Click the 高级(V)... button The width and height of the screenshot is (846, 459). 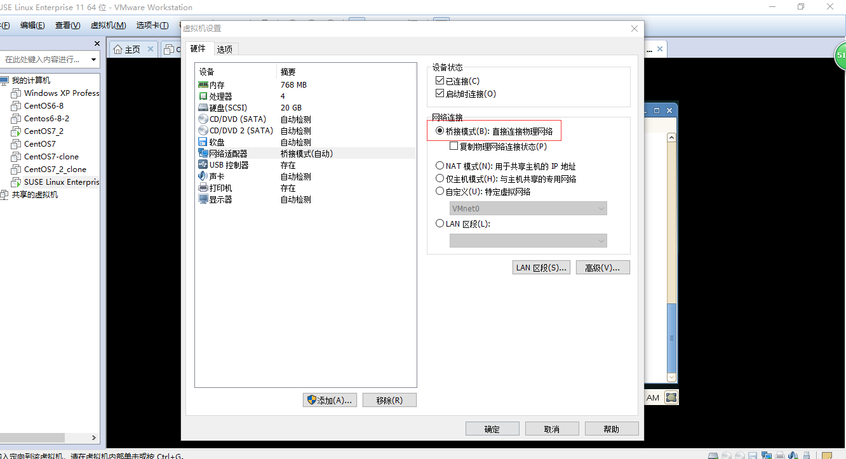[x=603, y=267]
